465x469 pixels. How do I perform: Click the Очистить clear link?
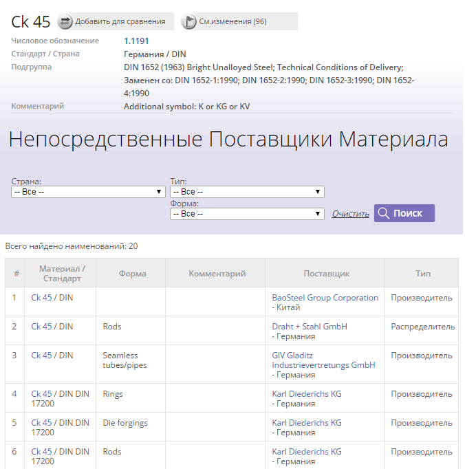coord(350,214)
